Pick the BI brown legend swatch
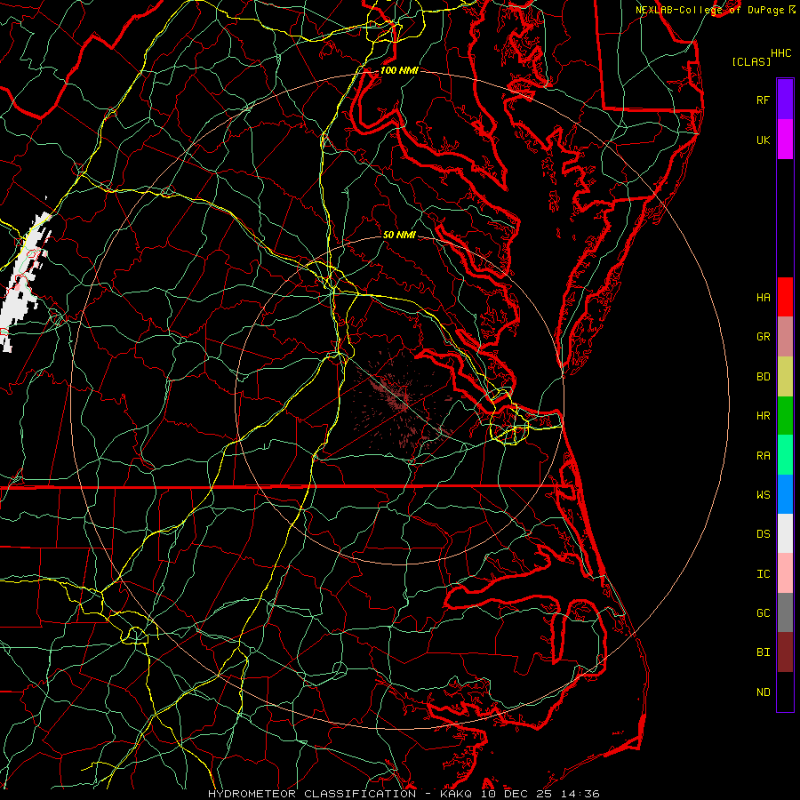This screenshot has width=800, height=800. pyautogui.click(x=785, y=652)
